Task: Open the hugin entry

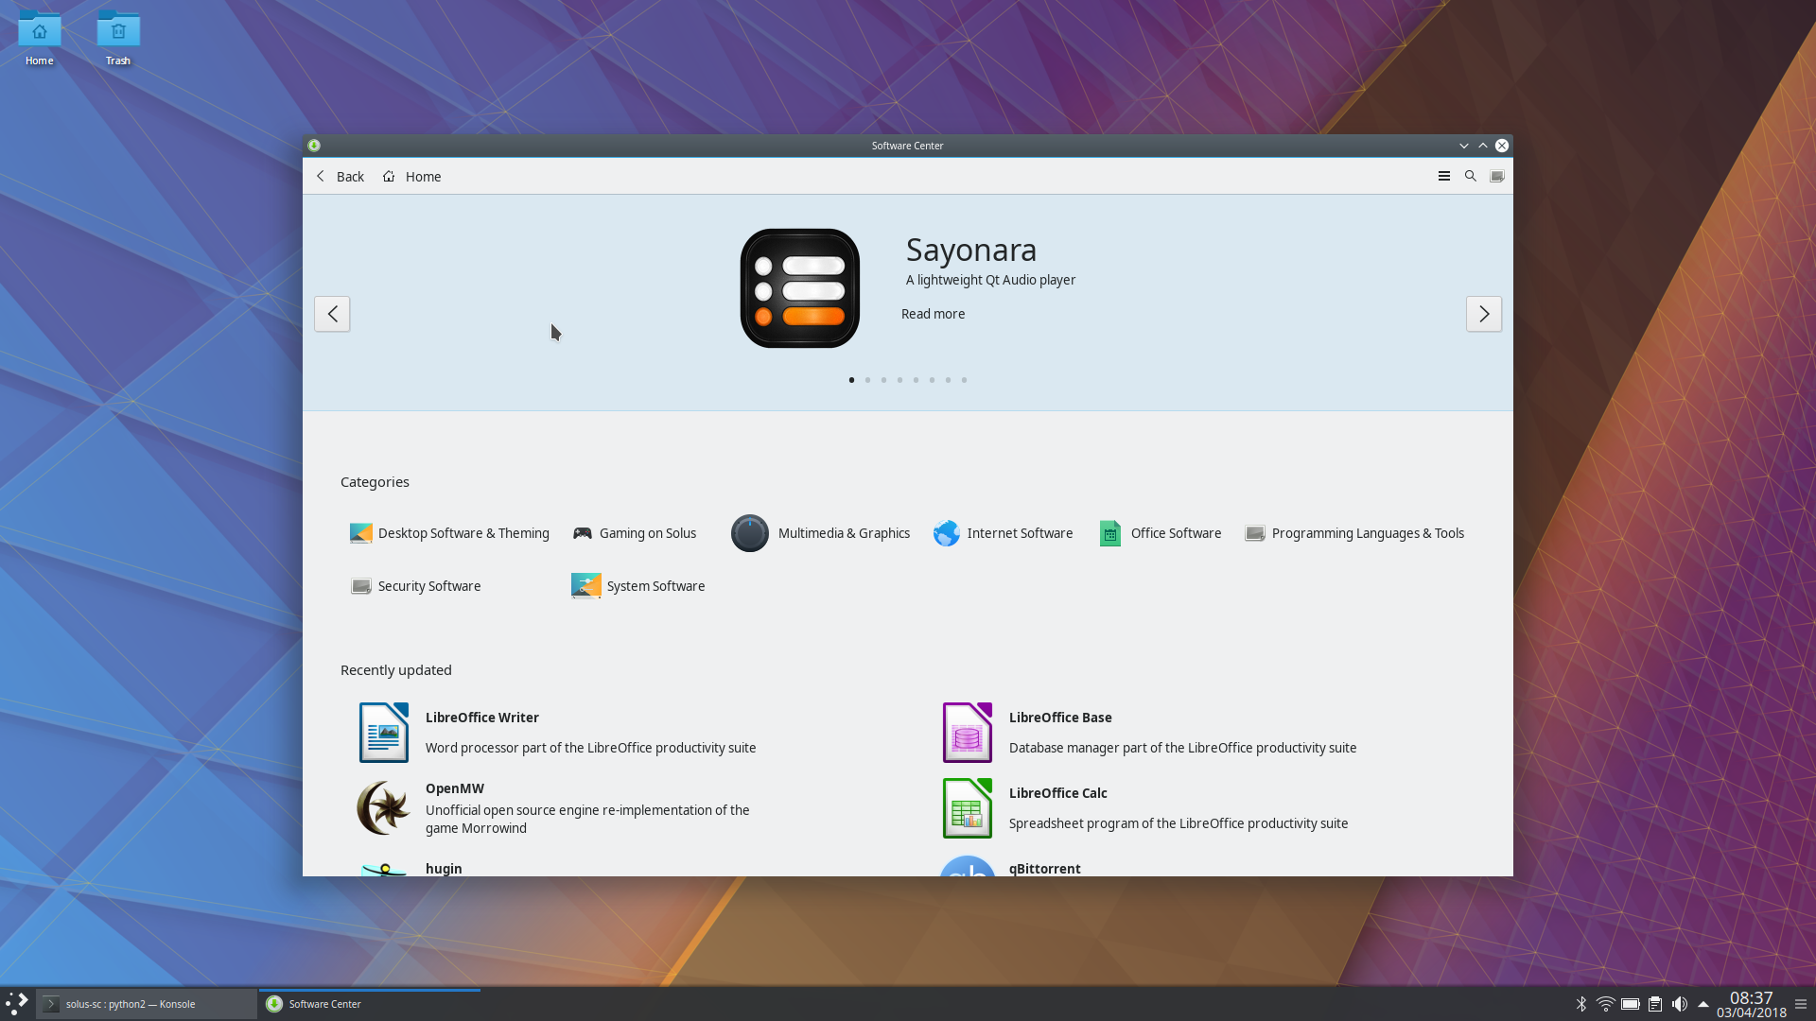Action: point(444,868)
